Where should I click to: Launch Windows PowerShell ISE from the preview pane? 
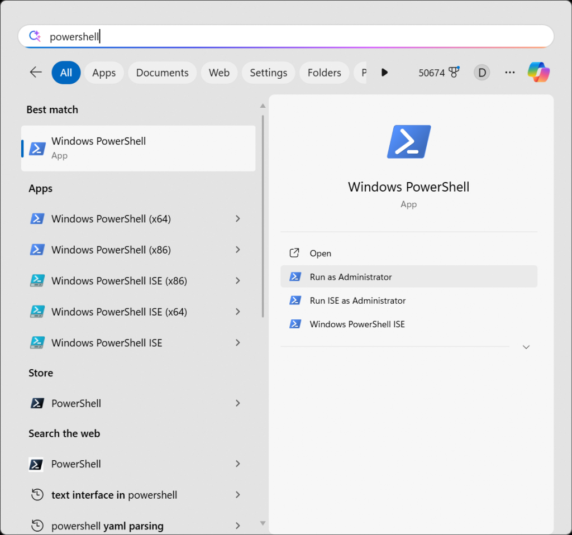[408, 324]
